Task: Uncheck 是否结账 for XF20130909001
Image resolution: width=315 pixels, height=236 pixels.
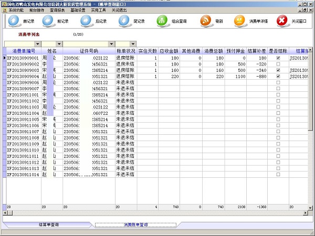Action: pos(278,58)
